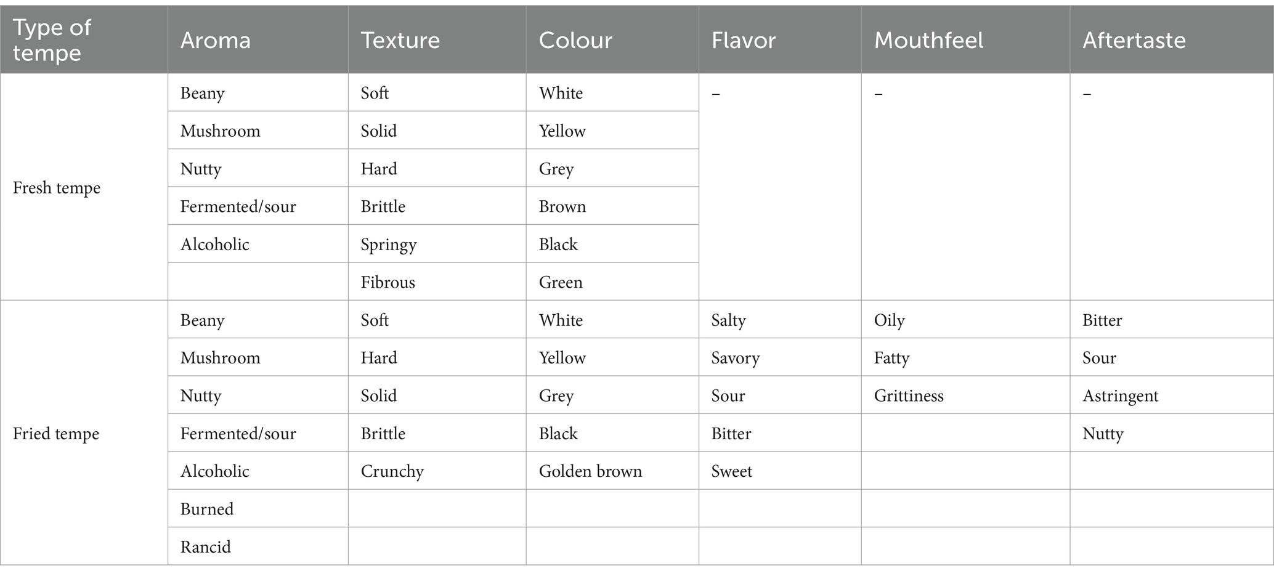Click the Golden brown colour cell

[x=612, y=471]
